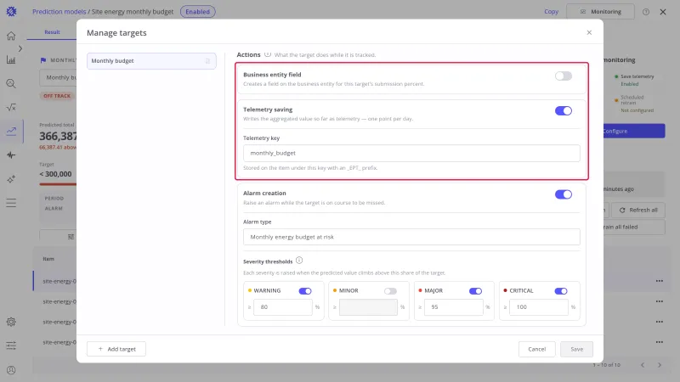Screen dimensions: 680x382
Task: Close the Manage targets dialog
Action: [589, 32]
